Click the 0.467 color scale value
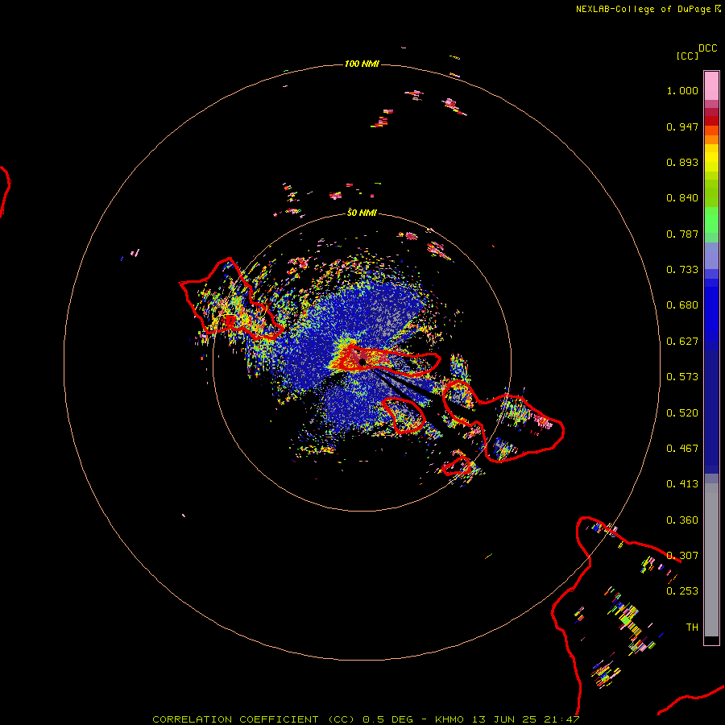This screenshot has width=725, height=725. (x=682, y=449)
